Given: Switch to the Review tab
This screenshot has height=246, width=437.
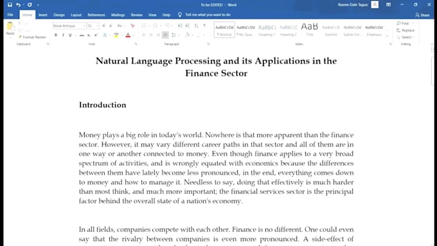Looking at the screenshot, I should (136, 15).
